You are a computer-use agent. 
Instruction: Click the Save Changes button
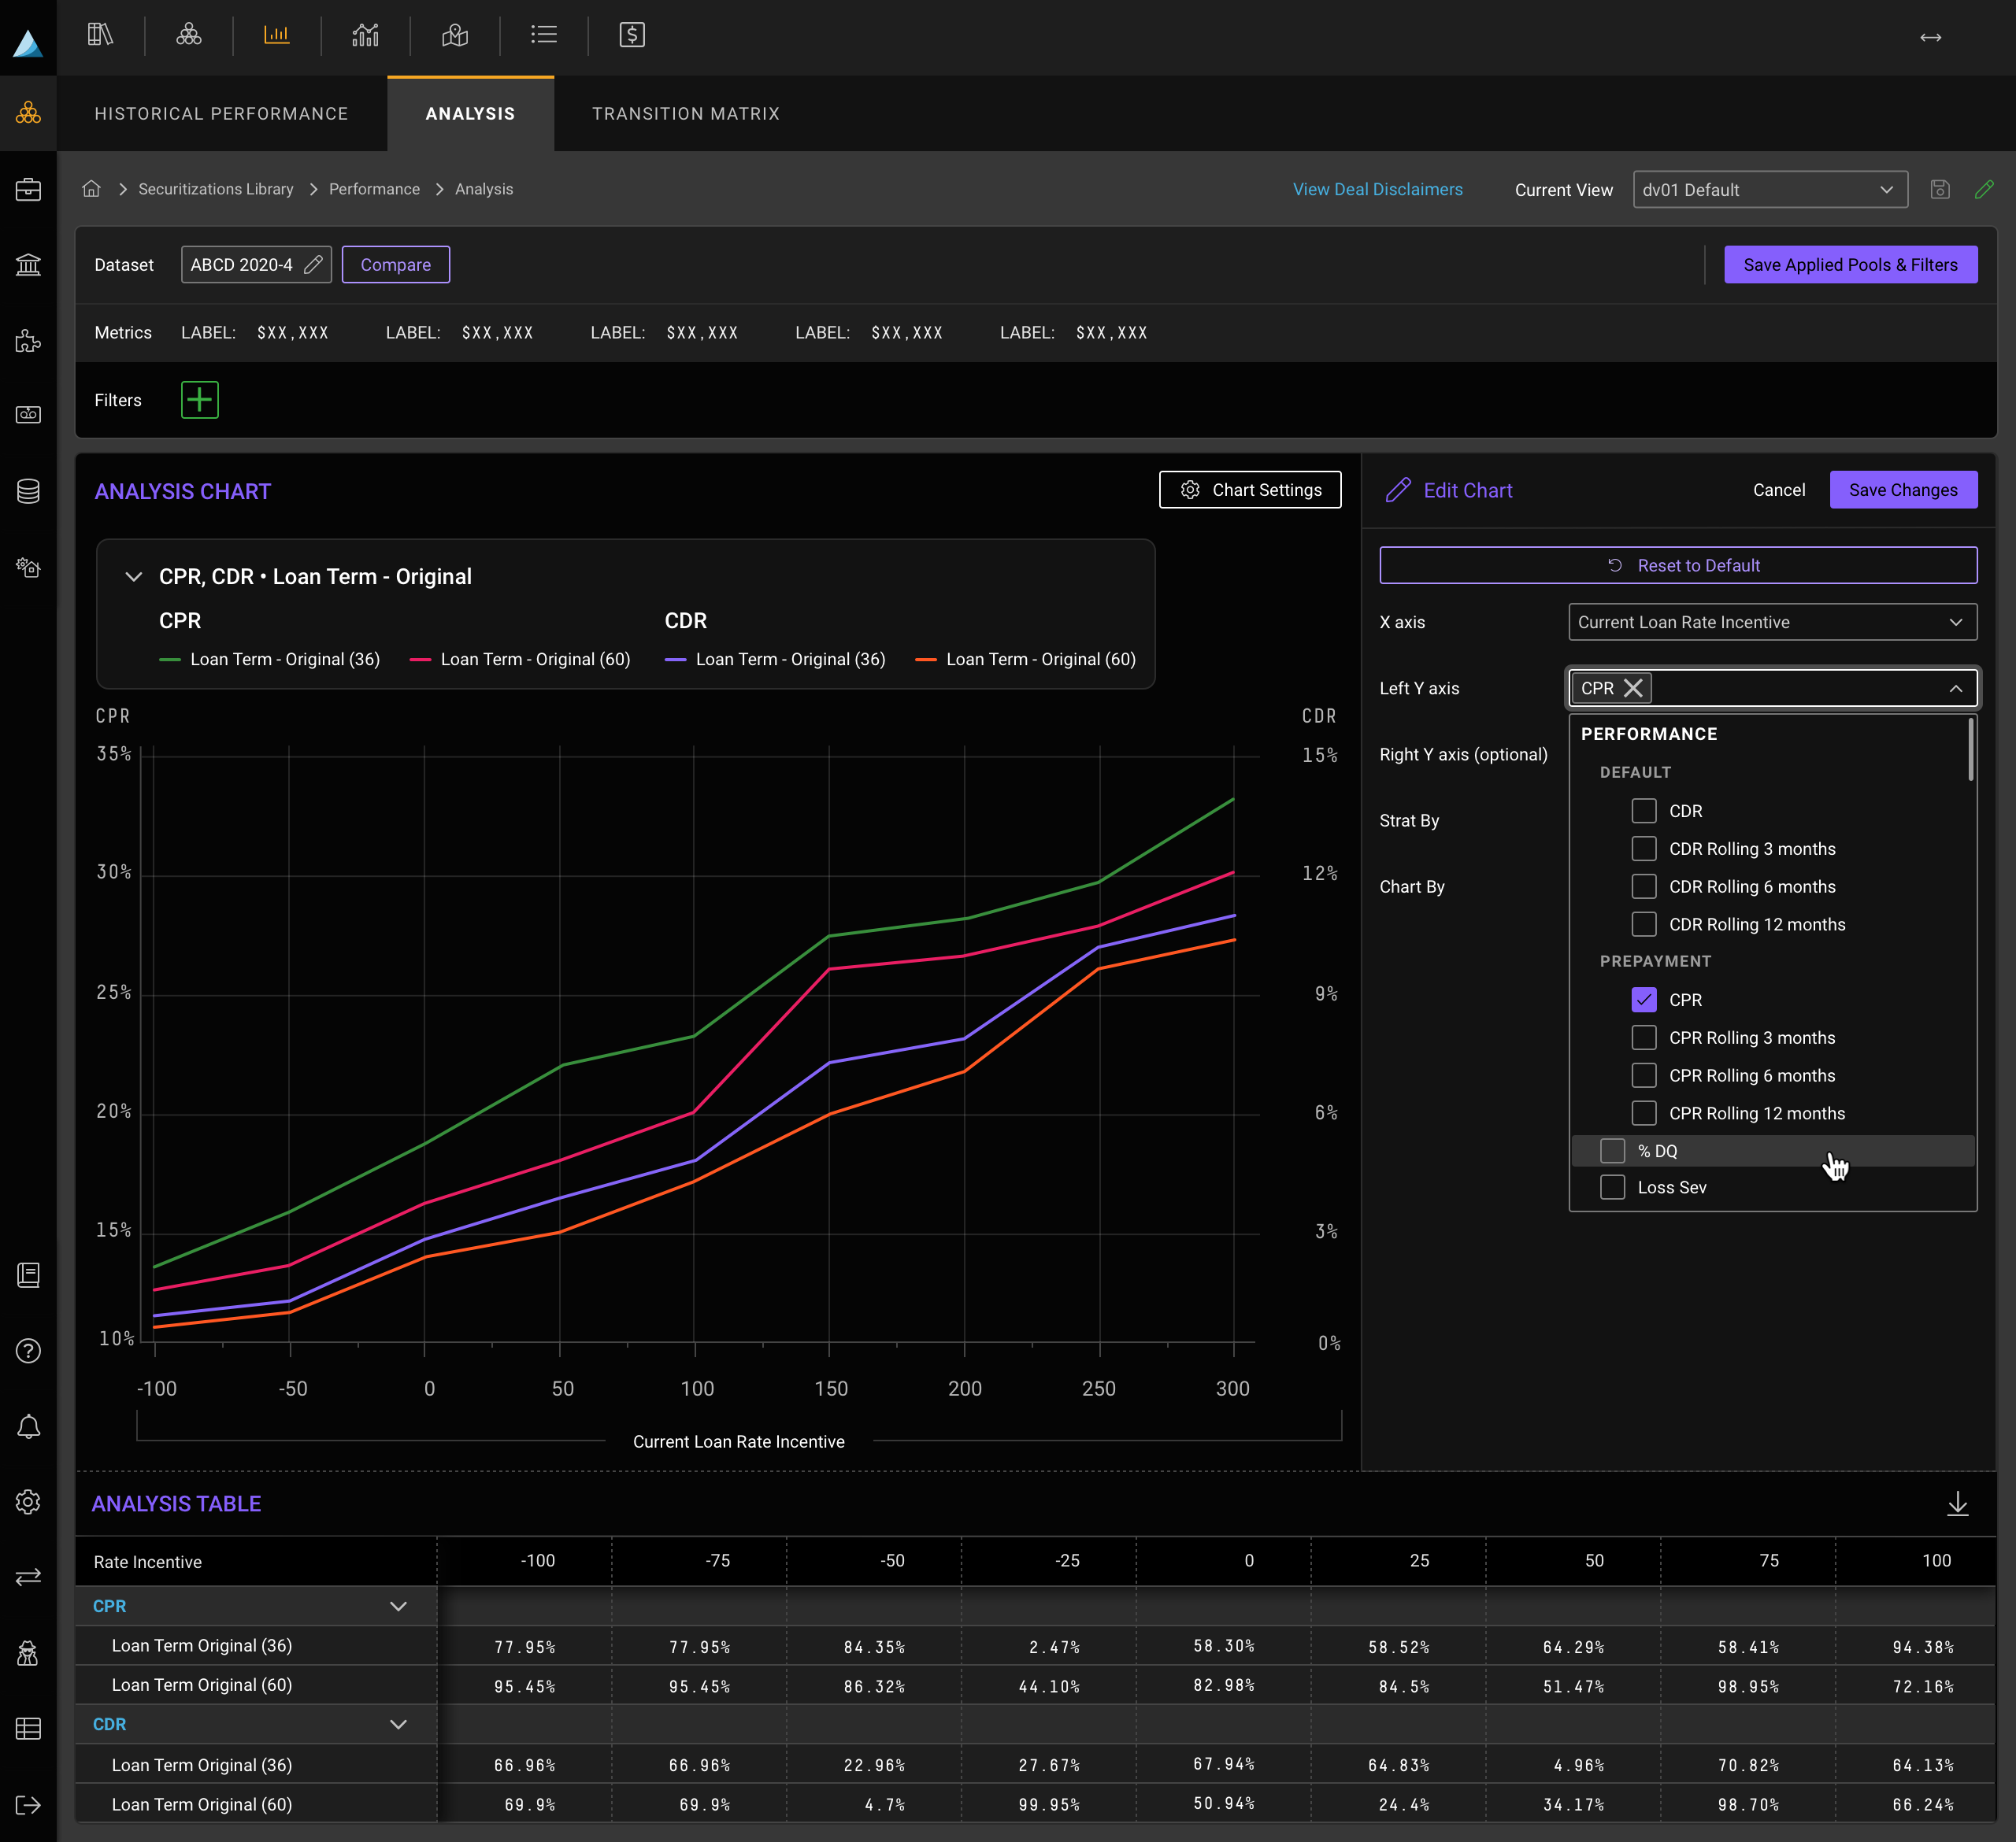click(1902, 490)
